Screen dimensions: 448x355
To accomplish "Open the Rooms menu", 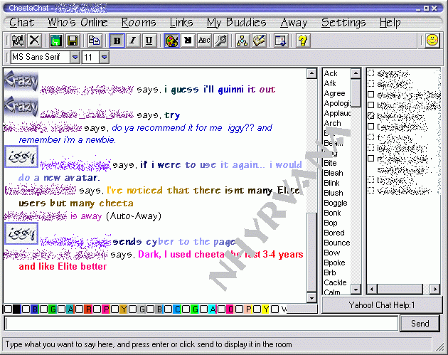I will (x=138, y=23).
